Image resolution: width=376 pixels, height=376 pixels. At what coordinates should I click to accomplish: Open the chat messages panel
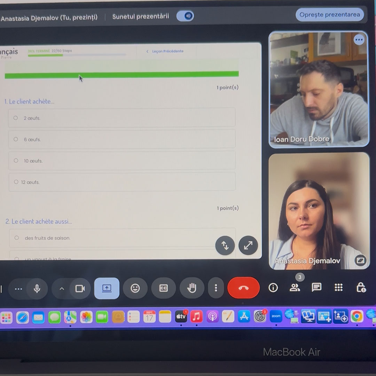pos(316,287)
